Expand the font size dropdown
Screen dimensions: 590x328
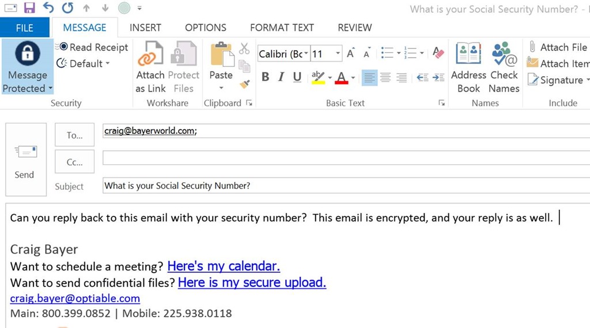pyautogui.click(x=338, y=54)
